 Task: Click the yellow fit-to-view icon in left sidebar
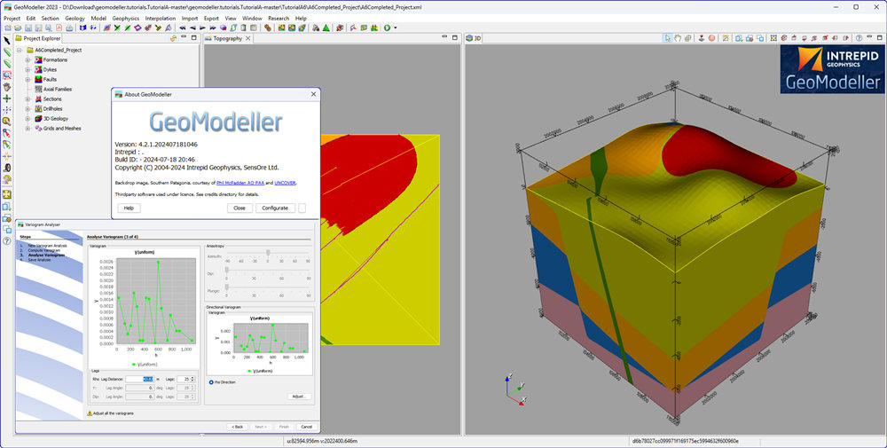click(7, 194)
